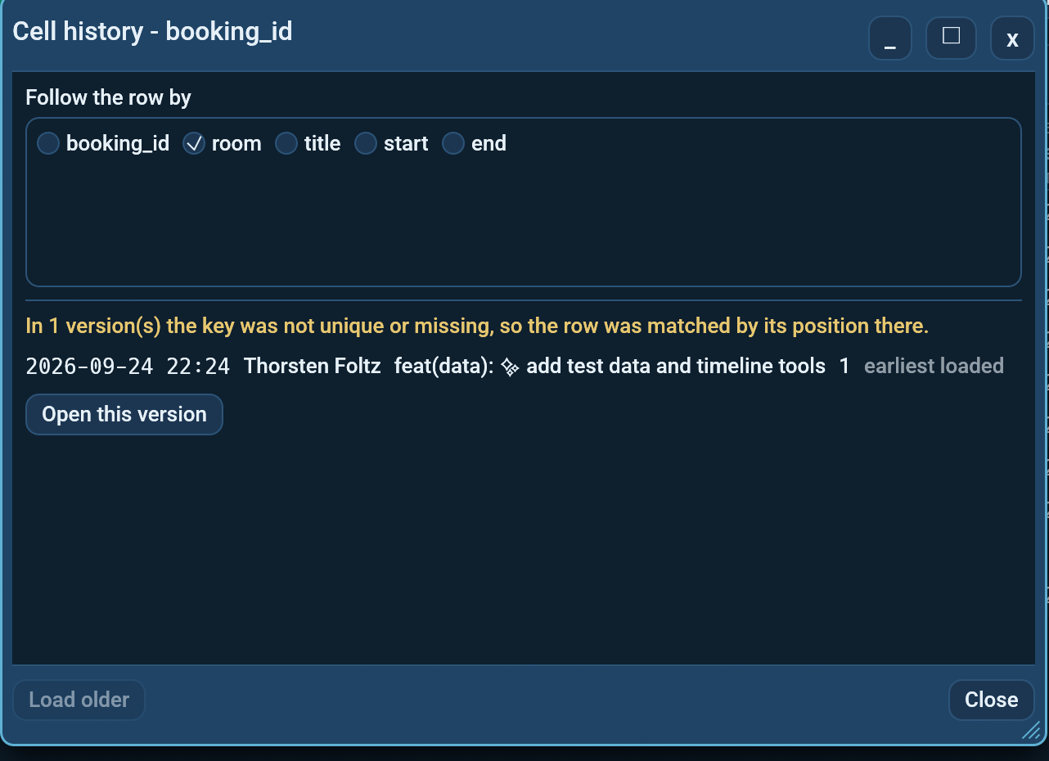Click the commit message about timeline tools
This screenshot has height=761, width=1049.
click(608, 366)
